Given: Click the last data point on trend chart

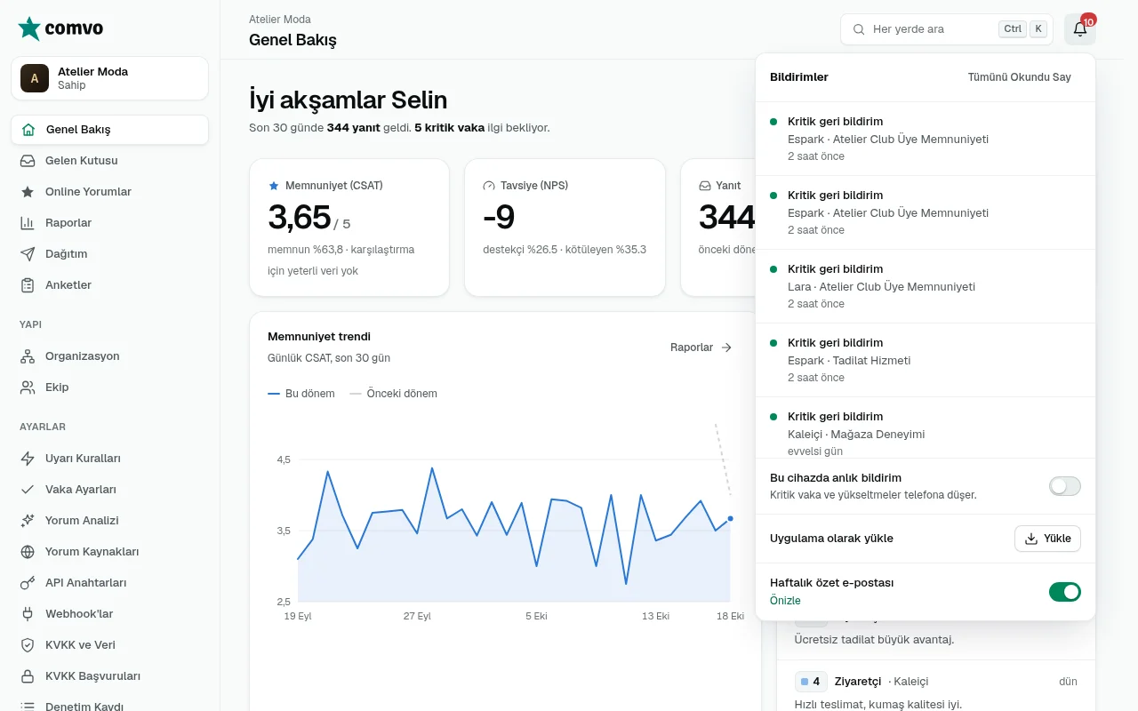Looking at the screenshot, I should tap(731, 518).
